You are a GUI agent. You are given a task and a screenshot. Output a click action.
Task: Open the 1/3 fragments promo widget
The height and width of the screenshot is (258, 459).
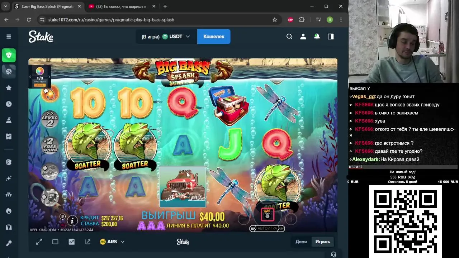(x=40, y=76)
